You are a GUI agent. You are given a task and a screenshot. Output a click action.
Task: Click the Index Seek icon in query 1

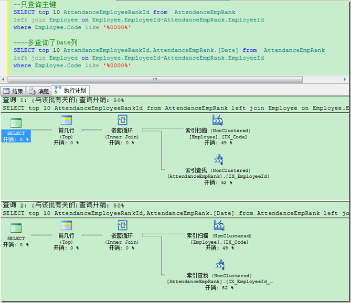click(x=218, y=159)
